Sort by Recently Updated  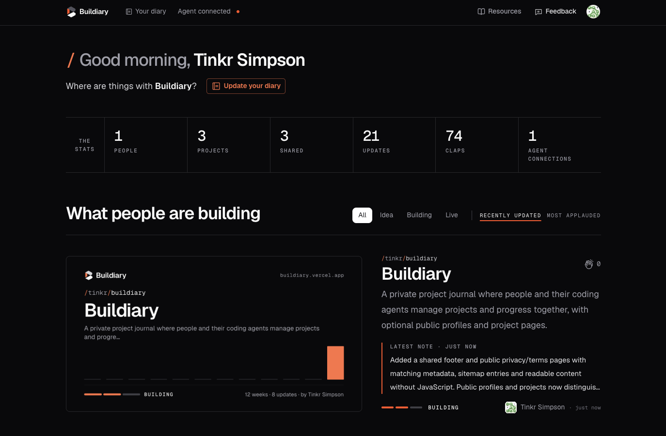point(510,216)
